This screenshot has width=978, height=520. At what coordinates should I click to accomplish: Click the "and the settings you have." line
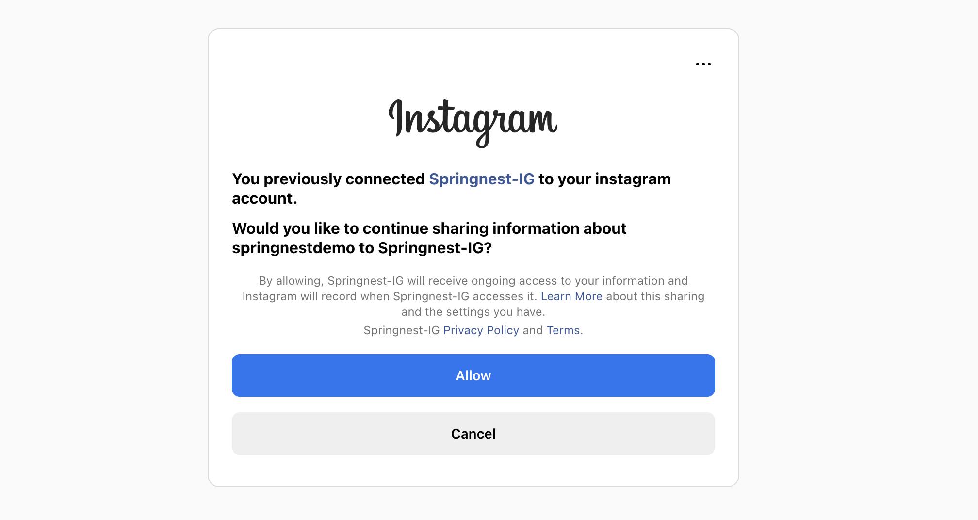click(473, 312)
